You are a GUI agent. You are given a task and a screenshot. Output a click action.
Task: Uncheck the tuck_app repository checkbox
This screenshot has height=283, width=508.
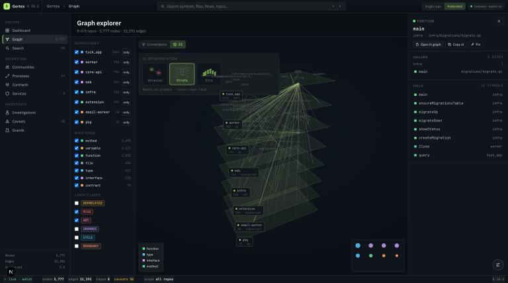(x=77, y=52)
